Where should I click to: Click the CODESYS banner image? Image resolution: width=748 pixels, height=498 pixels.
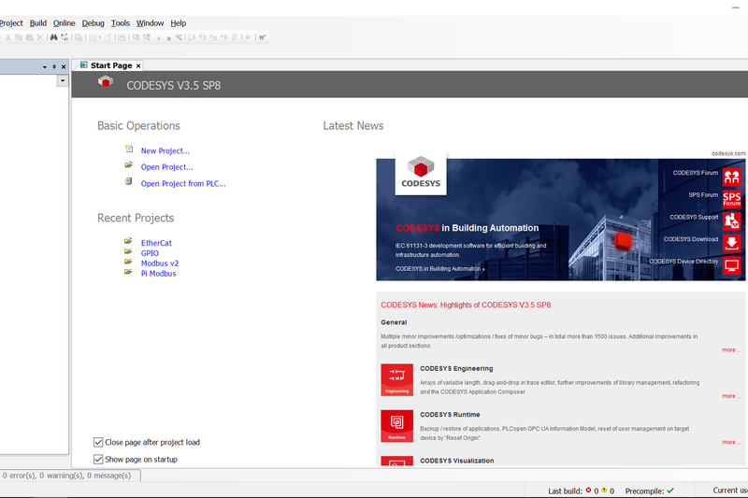click(560, 220)
